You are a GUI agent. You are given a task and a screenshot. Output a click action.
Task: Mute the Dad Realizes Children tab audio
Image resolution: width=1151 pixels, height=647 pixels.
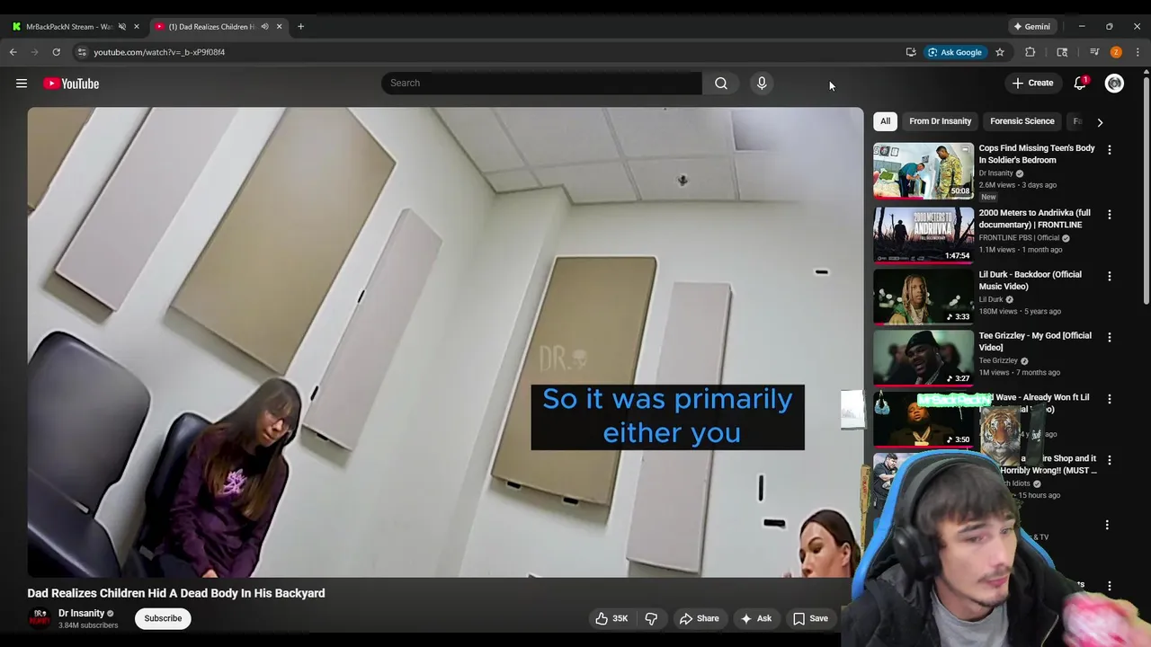264,27
